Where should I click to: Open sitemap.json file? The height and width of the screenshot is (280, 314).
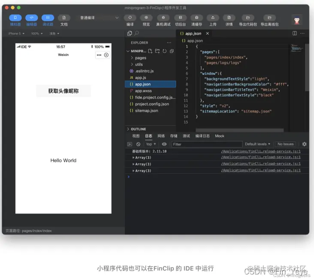151,110
